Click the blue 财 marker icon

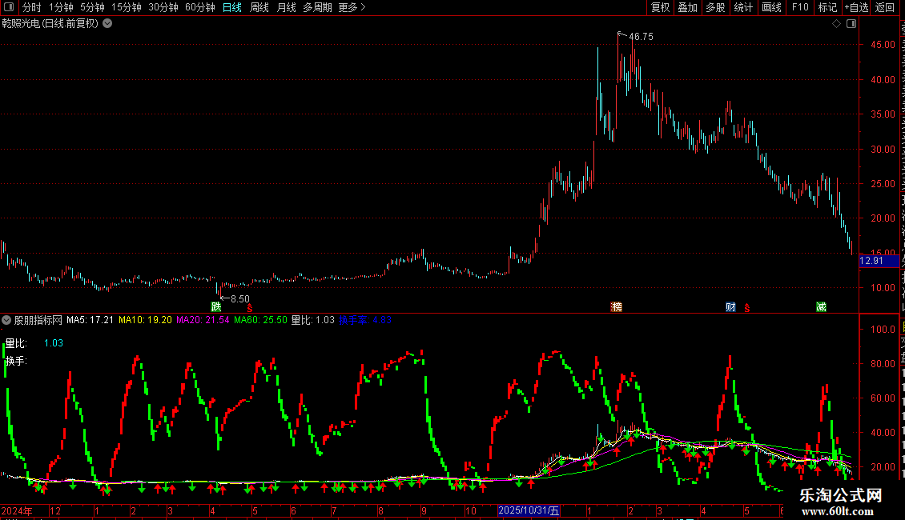click(730, 306)
